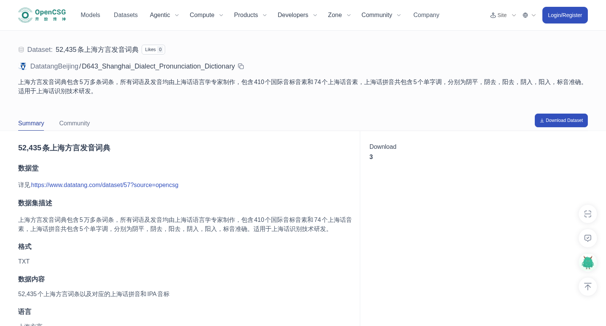The height and width of the screenshot is (326, 606).
Task: Expand the Zone menu chevron
Action: 349,15
